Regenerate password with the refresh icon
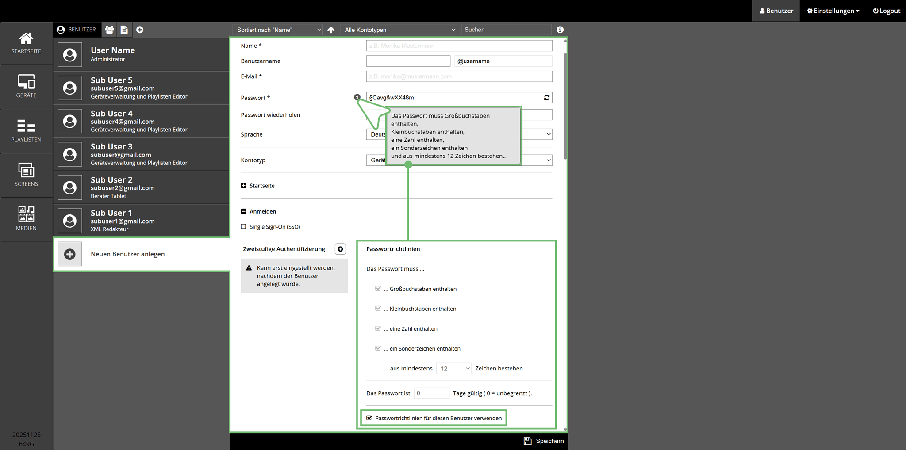Image resolution: width=906 pixels, height=450 pixels. (x=547, y=98)
